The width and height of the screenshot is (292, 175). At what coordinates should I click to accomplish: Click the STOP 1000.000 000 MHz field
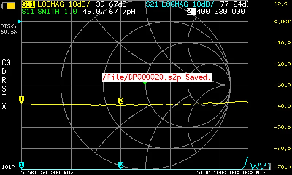pyautogui.click(x=231, y=172)
